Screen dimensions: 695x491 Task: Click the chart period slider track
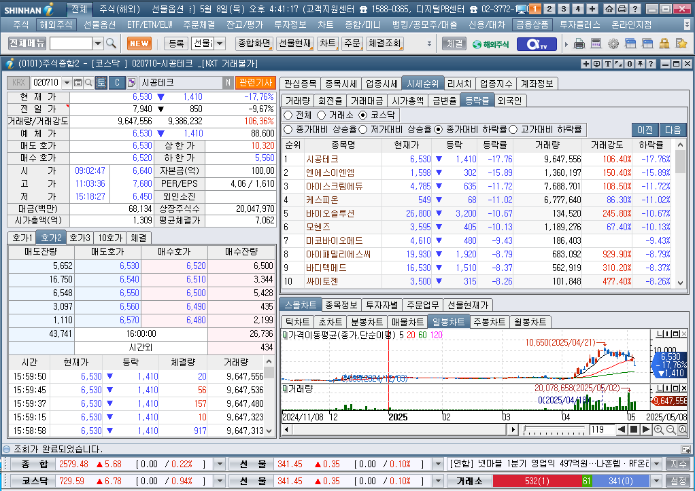(x=554, y=430)
